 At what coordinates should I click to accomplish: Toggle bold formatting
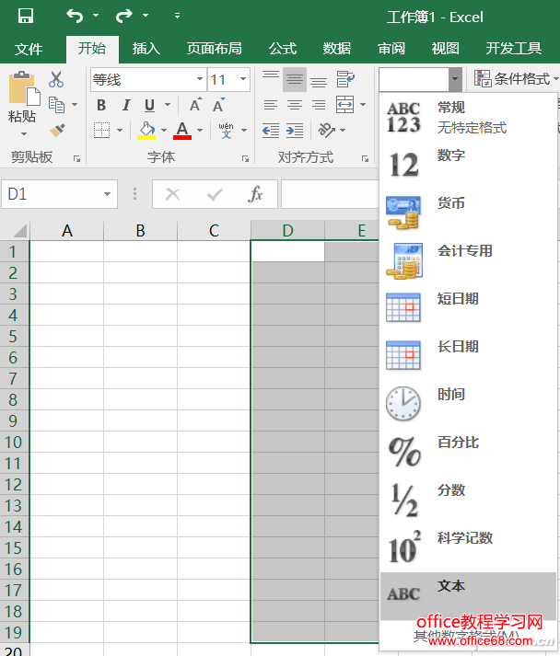(x=101, y=105)
